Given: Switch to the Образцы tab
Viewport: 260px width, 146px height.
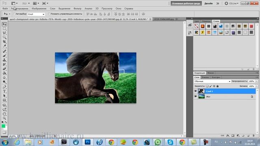Looking at the screenshot, I should click(x=206, y=21).
